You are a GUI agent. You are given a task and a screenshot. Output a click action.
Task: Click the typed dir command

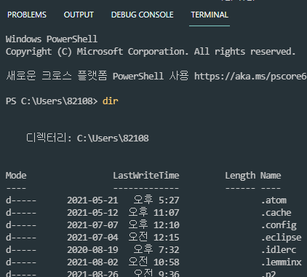tap(111, 101)
